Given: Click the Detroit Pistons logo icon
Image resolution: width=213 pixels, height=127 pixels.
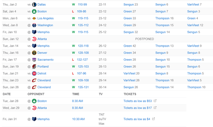Looking at the screenshot, I should [34, 73].
